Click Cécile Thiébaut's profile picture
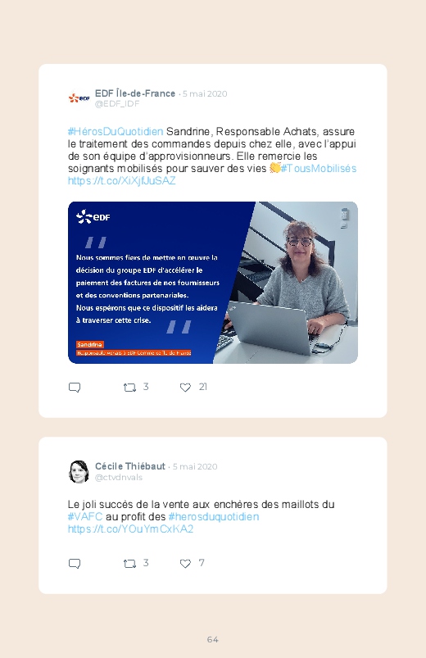This screenshot has height=658, width=426. click(79, 472)
